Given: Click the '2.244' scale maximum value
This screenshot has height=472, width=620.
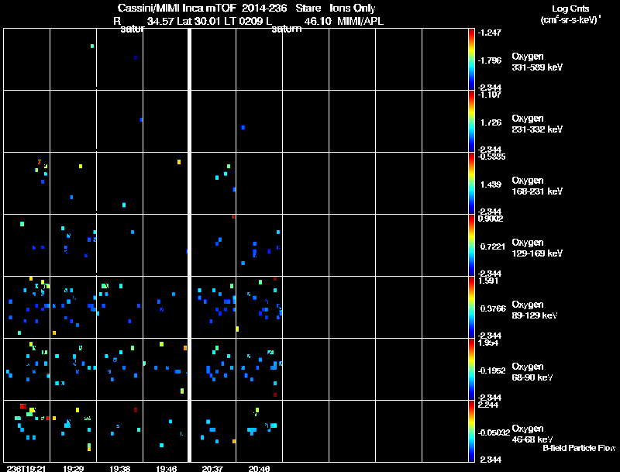Looking at the screenshot, I should coord(488,405).
